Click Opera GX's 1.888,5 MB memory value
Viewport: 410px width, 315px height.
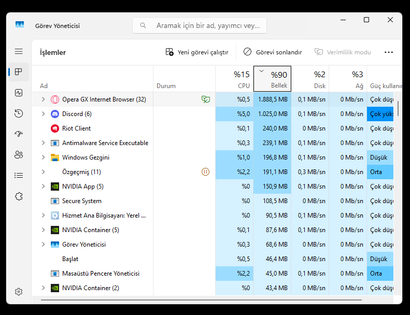(x=273, y=99)
